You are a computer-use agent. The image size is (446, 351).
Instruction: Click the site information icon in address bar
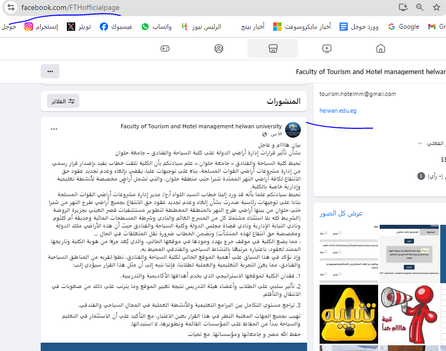[x=11, y=8]
